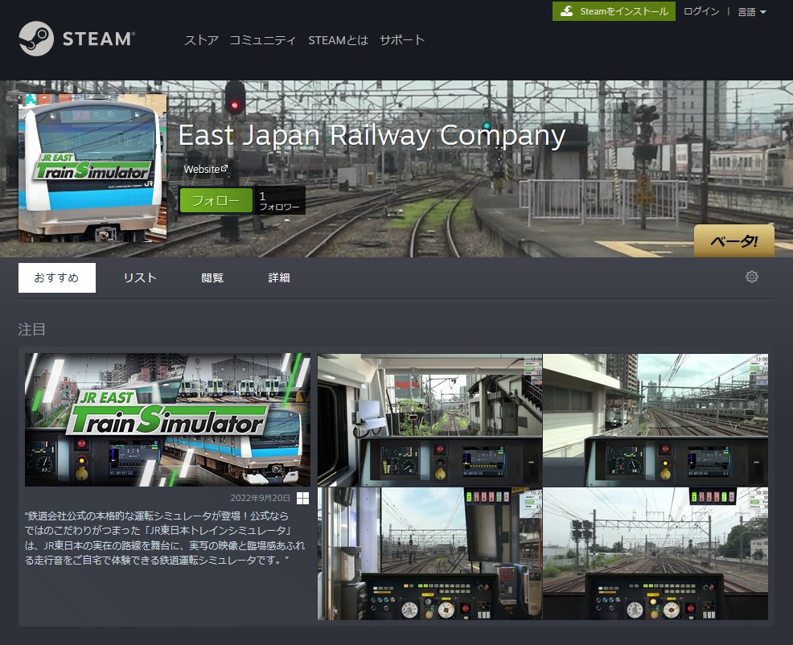The height and width of the screenshot is (645, 793).
Task: Click the green フォロー follow button
Action: coord(216,200)
